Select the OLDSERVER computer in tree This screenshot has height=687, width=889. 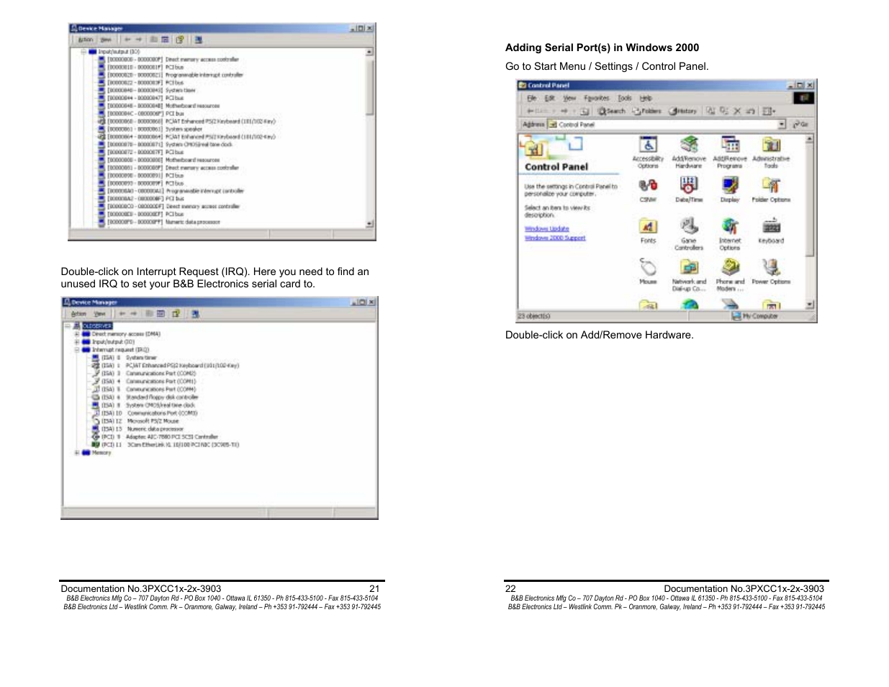97,326
